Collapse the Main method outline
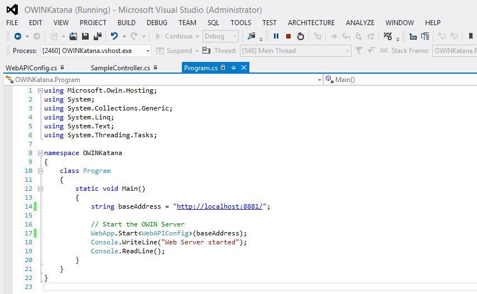The width and height of the screenshot is (477, 294). tap(40, 189)
